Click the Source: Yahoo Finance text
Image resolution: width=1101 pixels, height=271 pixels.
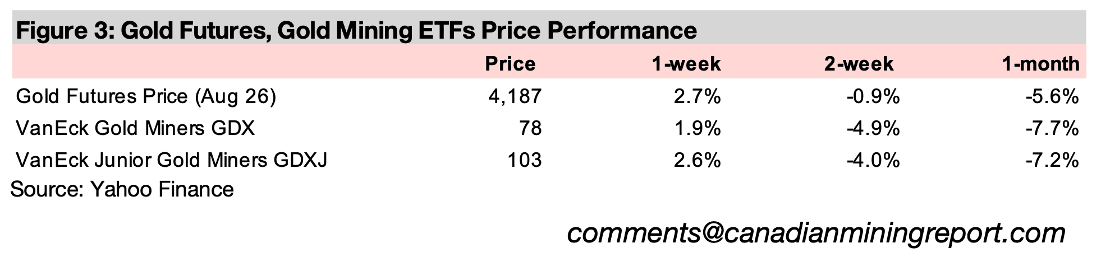point(122,189)
